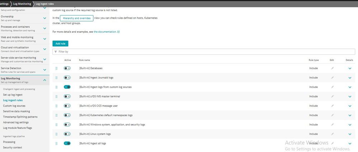Expand the Cloud and virtualization section

[x=44, y=49]
